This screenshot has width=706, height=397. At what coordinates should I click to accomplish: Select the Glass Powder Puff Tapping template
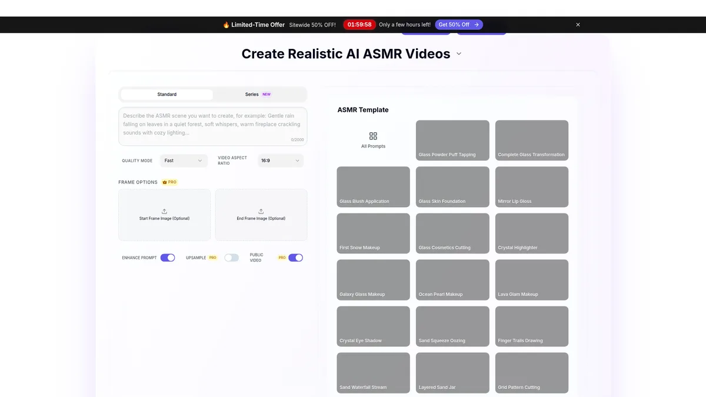[x=452, y=141]
